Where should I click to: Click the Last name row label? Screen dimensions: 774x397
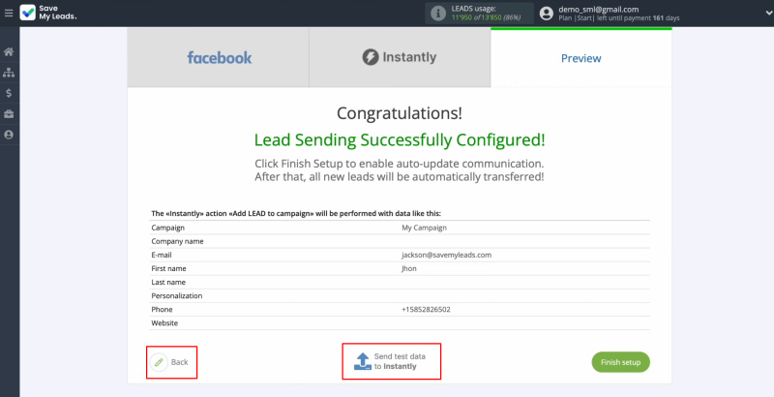pos(168,282)
